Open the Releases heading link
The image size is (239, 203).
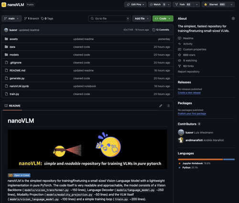185,82
